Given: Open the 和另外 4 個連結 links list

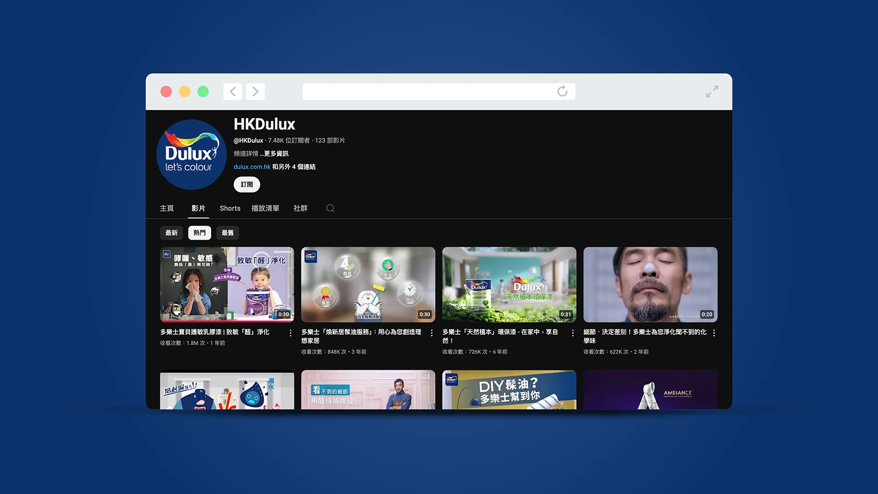Looking at the screenshot, I should pyautogui.click(x=294, y=167).
